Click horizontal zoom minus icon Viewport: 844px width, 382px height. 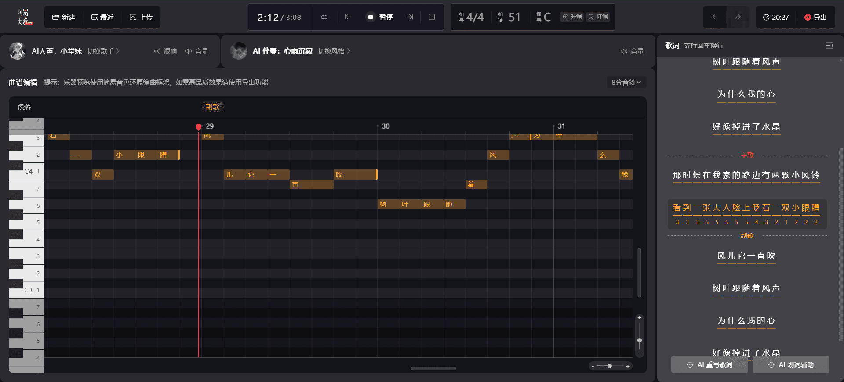593,366
